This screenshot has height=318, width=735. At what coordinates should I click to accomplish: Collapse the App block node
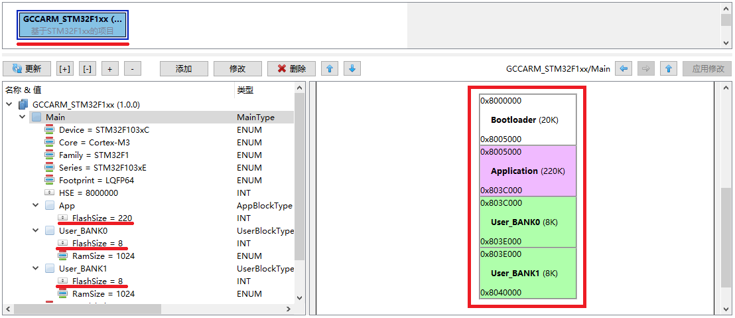coord(35,205)
